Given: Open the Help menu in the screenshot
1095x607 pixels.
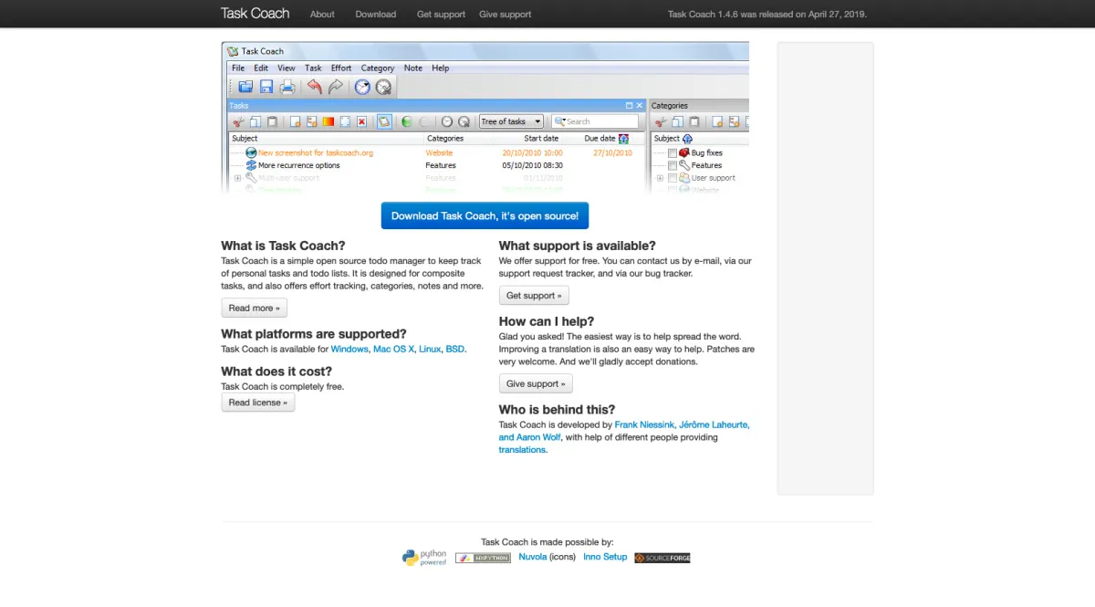Looking at the screenshot, I should coord(441,68).
